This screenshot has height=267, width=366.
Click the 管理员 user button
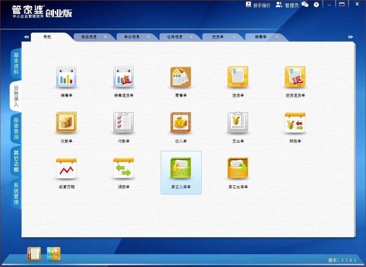pos(287,5)
